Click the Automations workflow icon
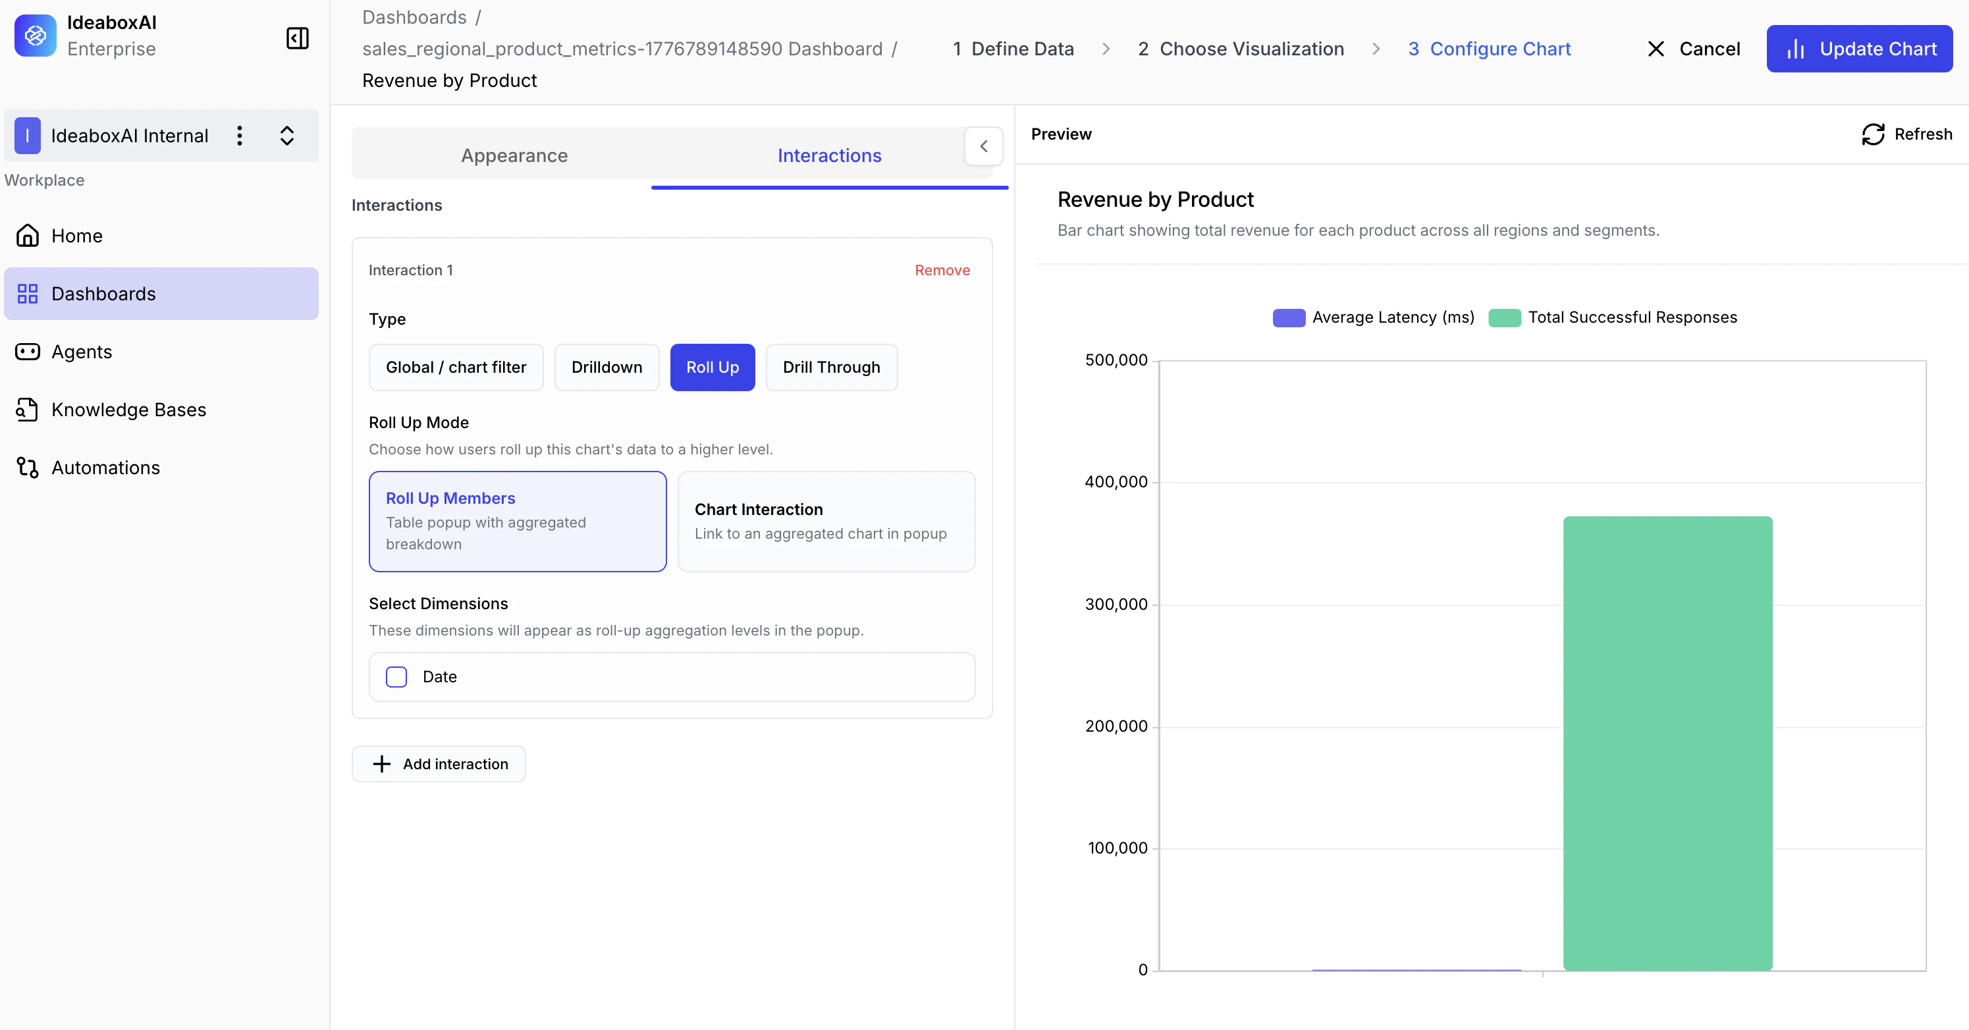Image resolution: width=1969 pixels, height=1030 pixels. coord(28,467)
